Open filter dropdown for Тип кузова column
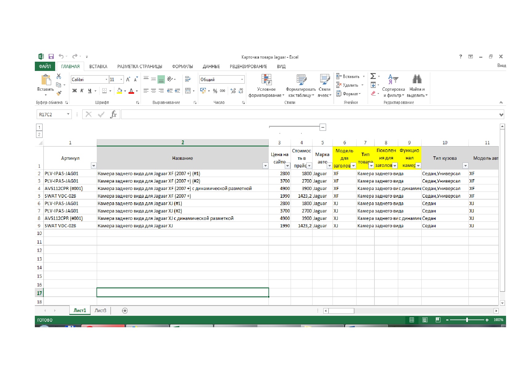 pos(465,166)
